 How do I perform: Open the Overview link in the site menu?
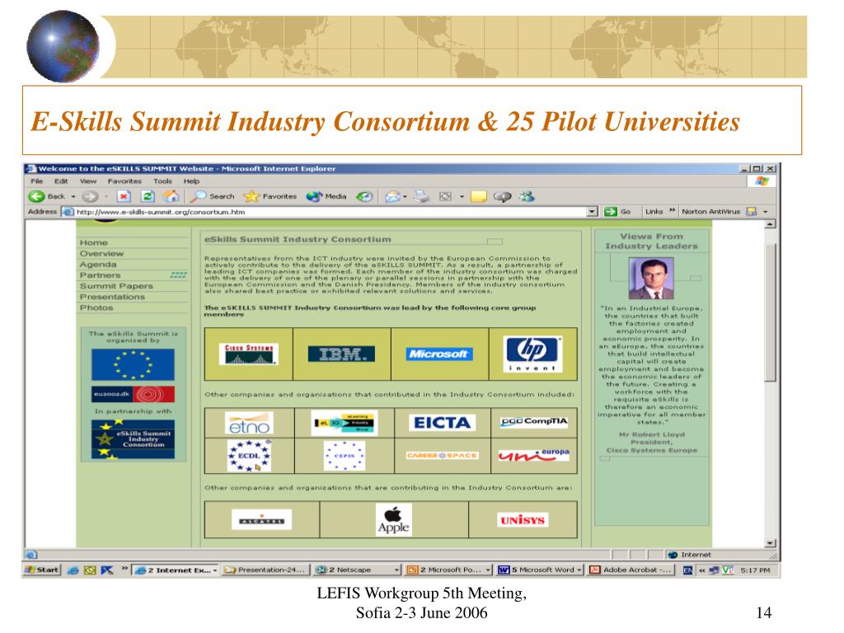click(101, 254)
